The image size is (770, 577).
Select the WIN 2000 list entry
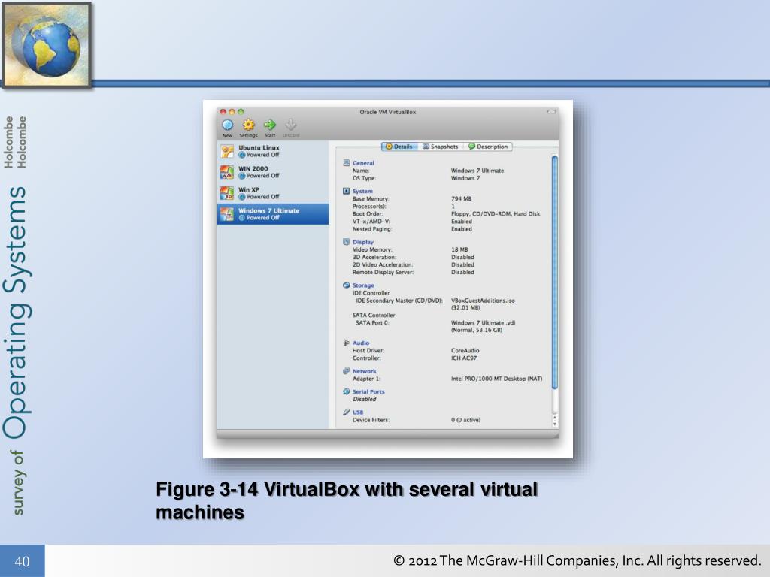pos(272,172)
